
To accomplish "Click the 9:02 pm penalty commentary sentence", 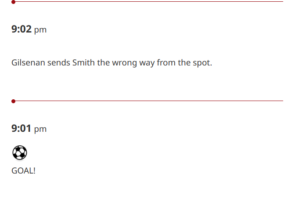I will 112,63.
